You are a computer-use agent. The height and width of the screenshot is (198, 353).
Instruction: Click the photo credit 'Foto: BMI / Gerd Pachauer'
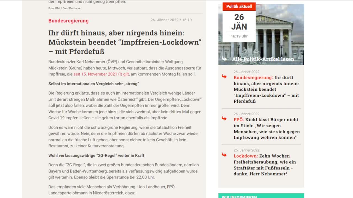coord(65,8)
